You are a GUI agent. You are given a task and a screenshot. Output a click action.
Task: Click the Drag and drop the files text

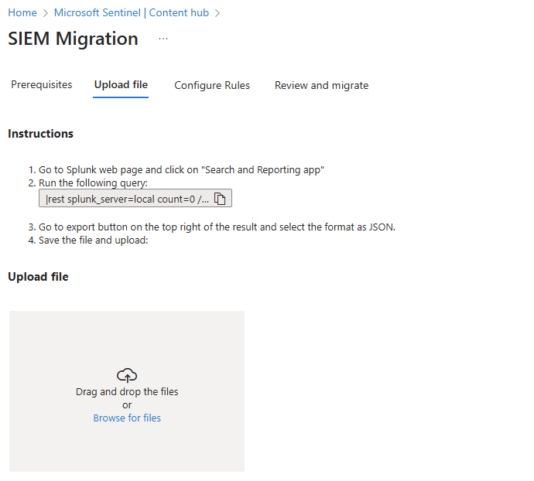127,391
